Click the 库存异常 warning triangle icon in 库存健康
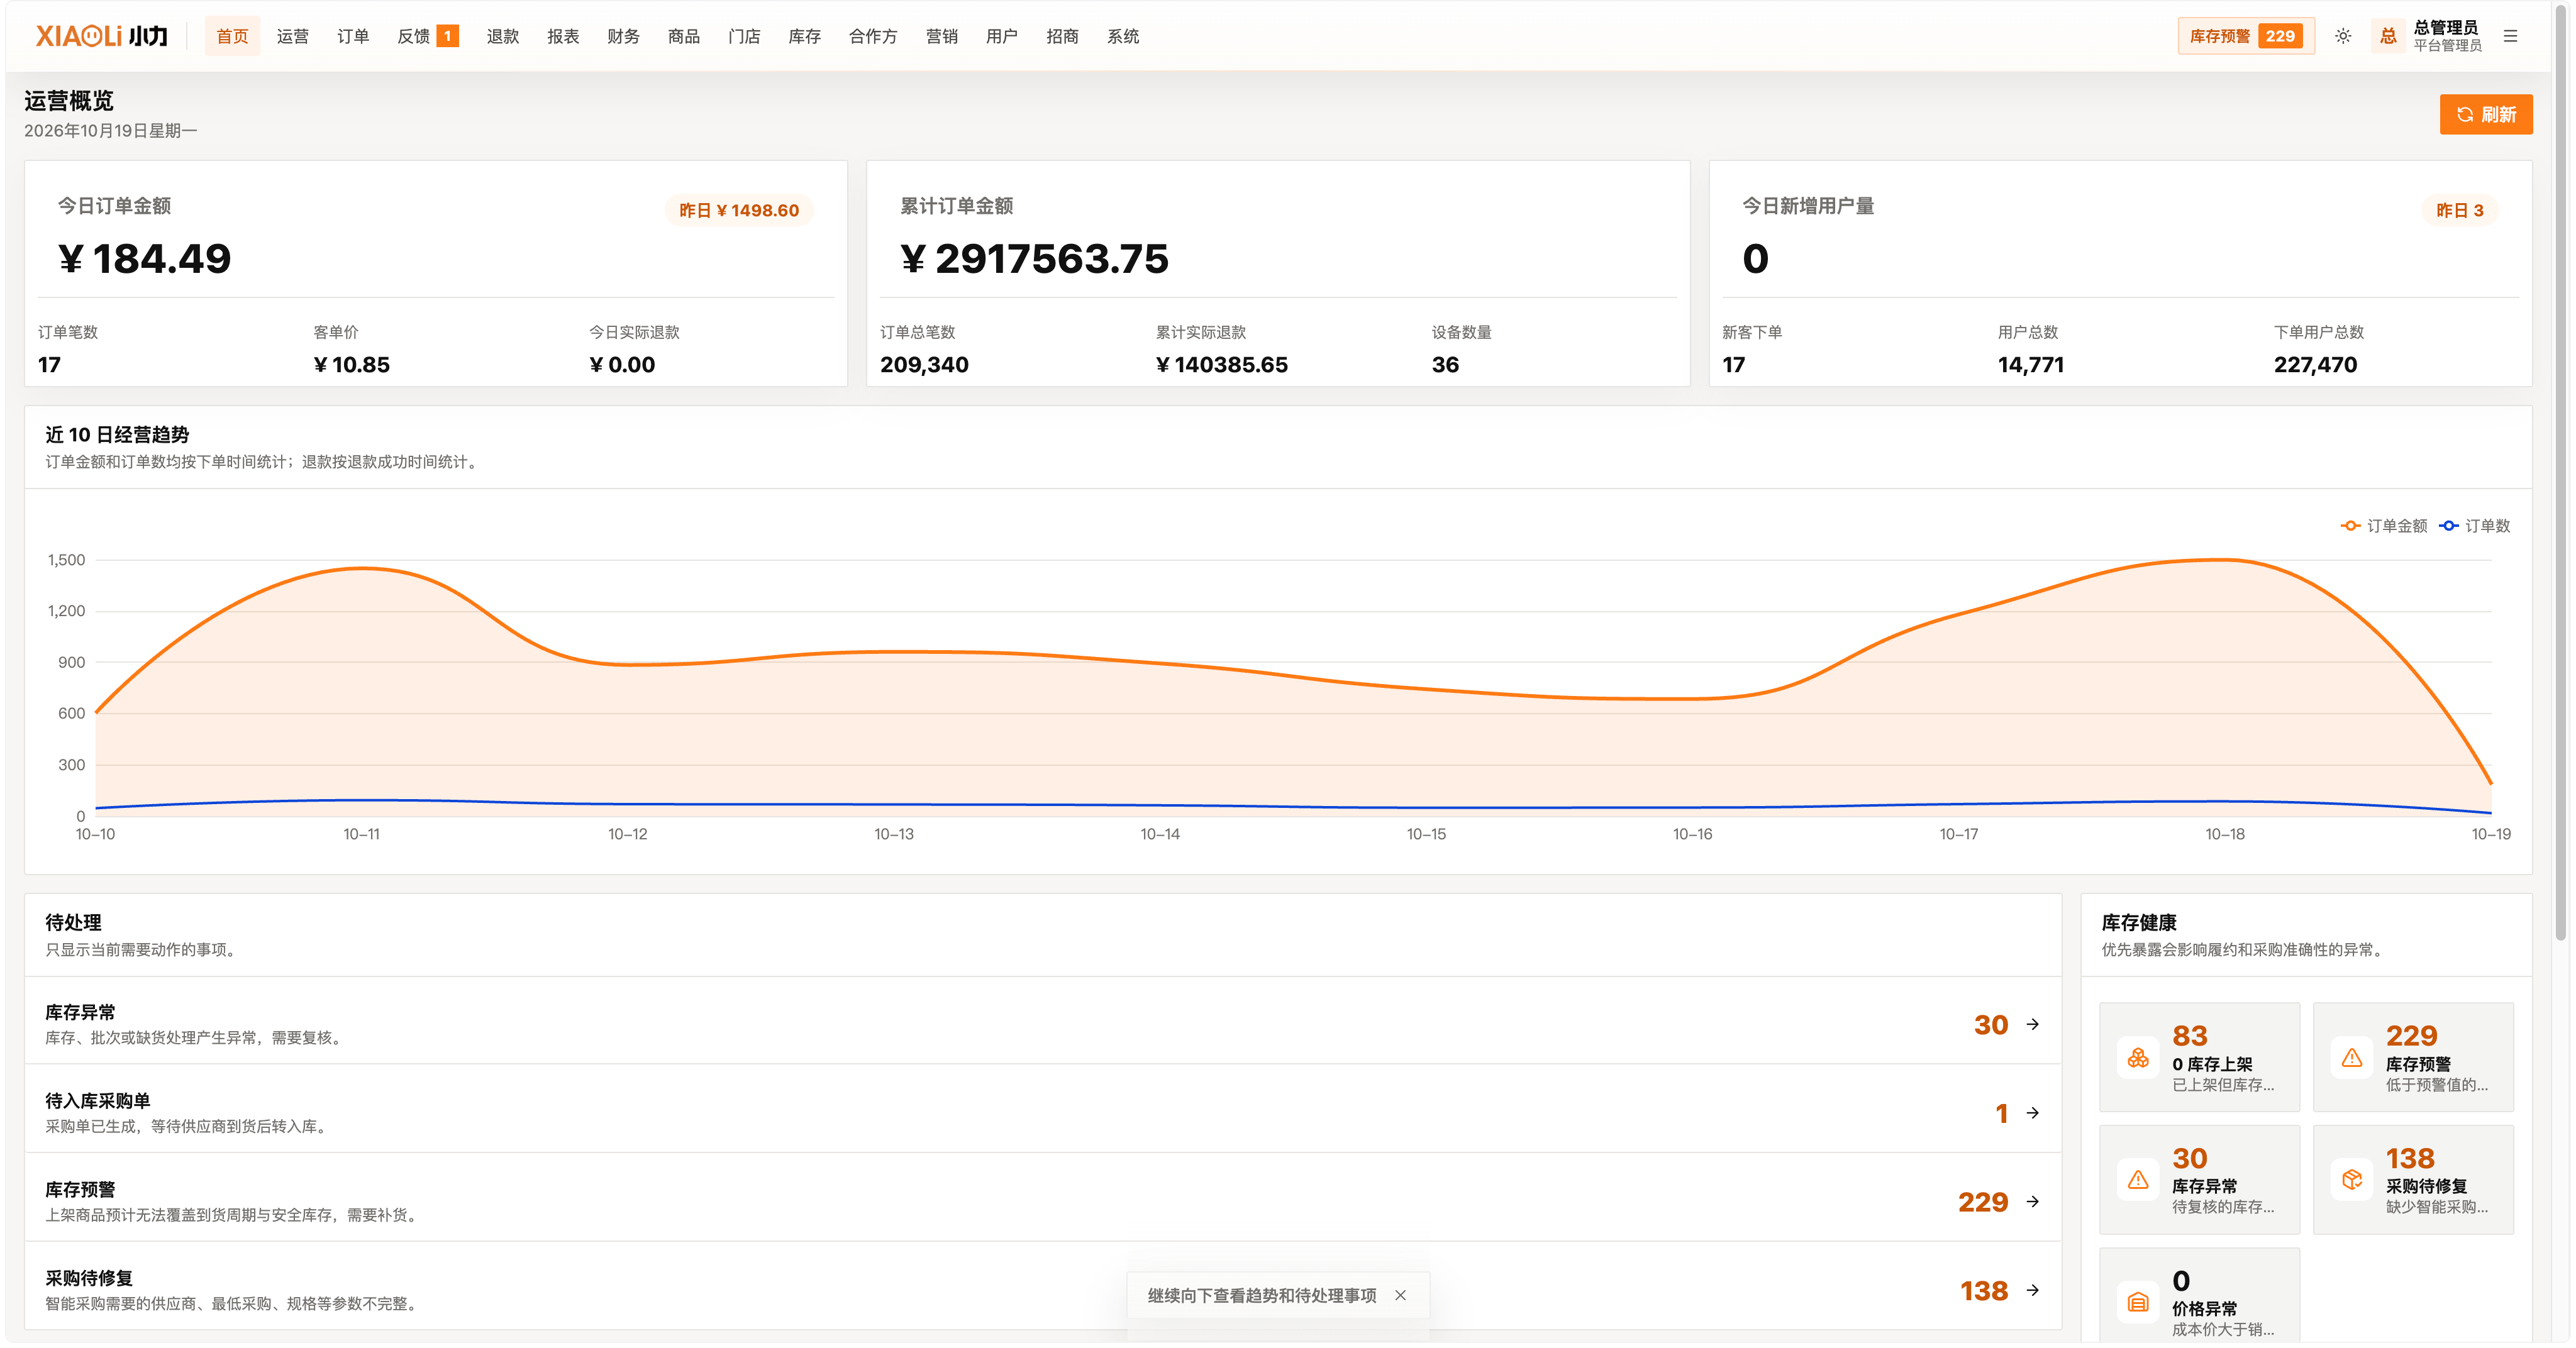This screenshot has width=2576, height=1348. (2138, 1180)
